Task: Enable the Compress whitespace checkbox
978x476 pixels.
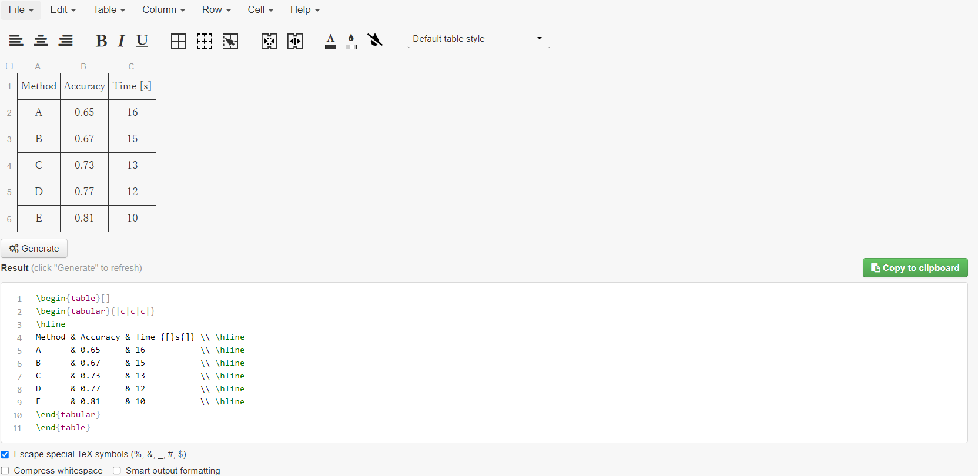Action: [5, 471]
